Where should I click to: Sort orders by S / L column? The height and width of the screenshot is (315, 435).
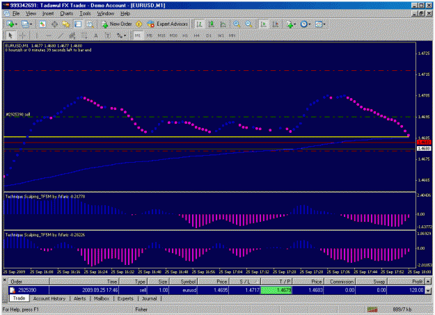click(245, 282)
